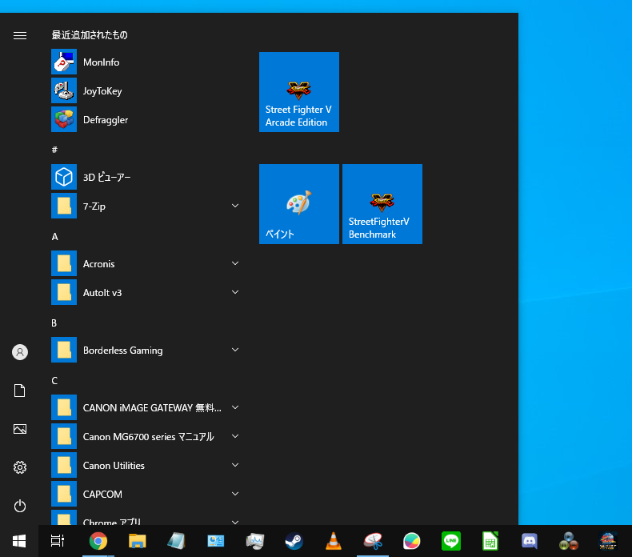
Task: Expand the Canon Utilities folder chevron
Action: click(x=235, y=465)
